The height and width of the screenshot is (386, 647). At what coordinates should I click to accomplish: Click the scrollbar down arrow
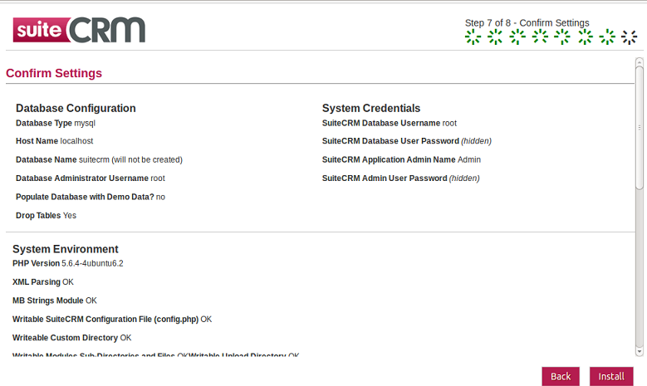[x=640, y=351]
